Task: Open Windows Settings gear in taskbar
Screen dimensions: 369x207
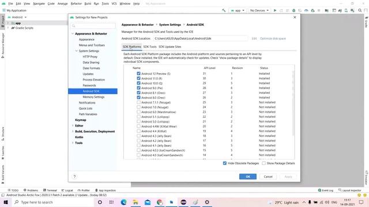Action: 207,202
